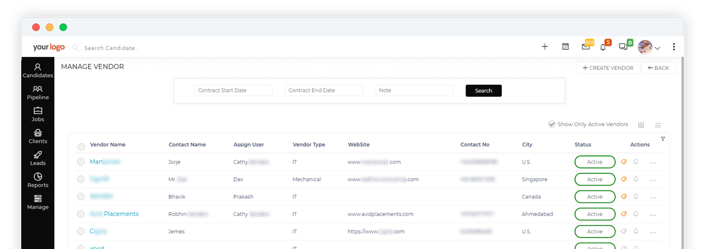Image resolution: width=705 pixels, height=249 pixels.
Task: Select the vendor row for Jemes
Action: [81, 231]
